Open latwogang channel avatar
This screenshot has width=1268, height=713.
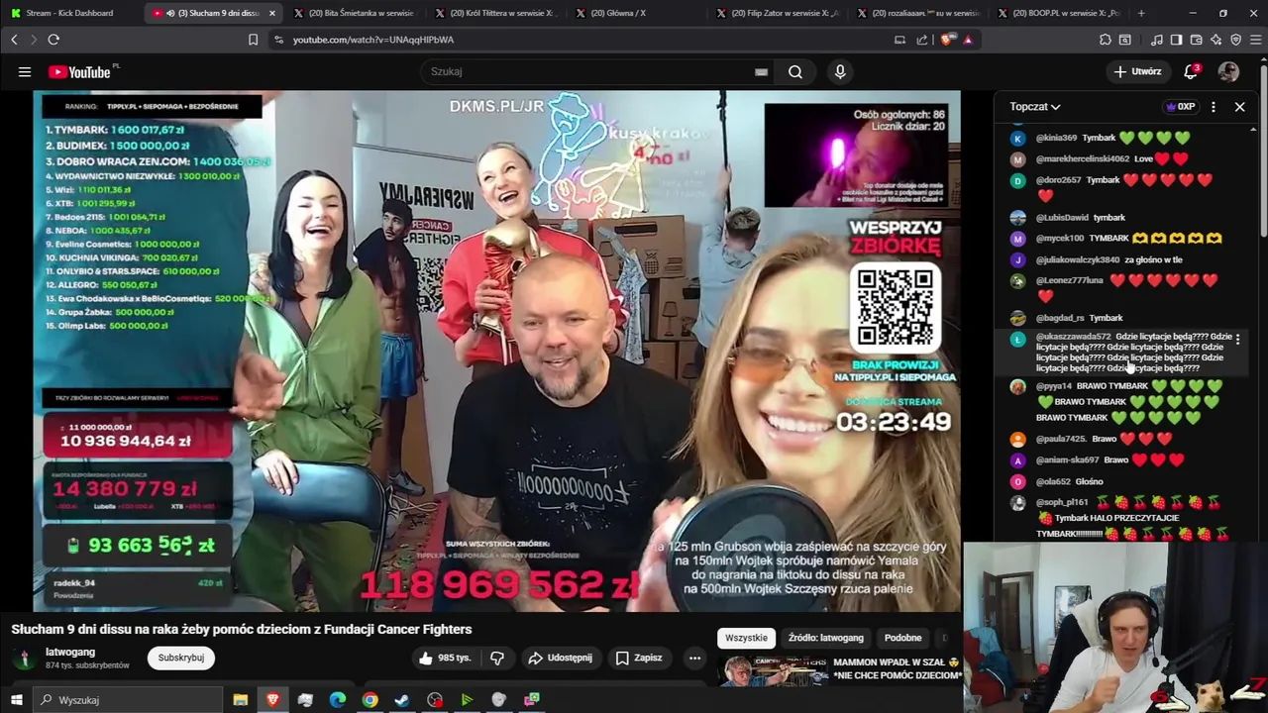23,658
